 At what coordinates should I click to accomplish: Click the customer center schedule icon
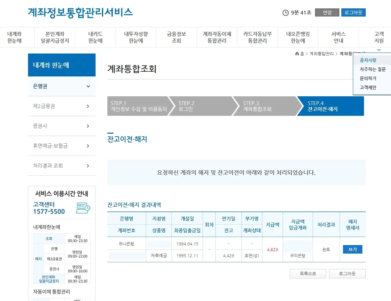(83, 208)
